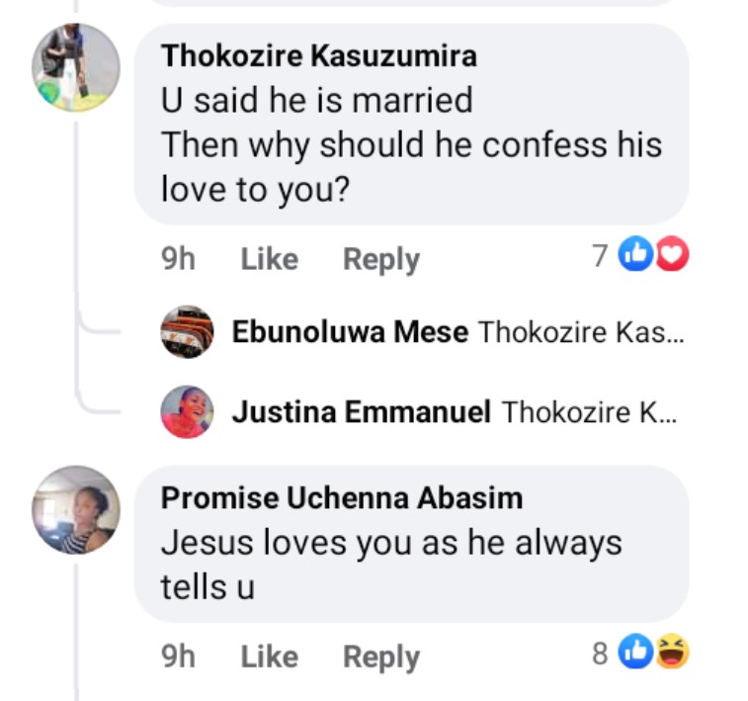
Task: Reply to Thokozire Kasuzumira's comment
Action: pos(380,259)
